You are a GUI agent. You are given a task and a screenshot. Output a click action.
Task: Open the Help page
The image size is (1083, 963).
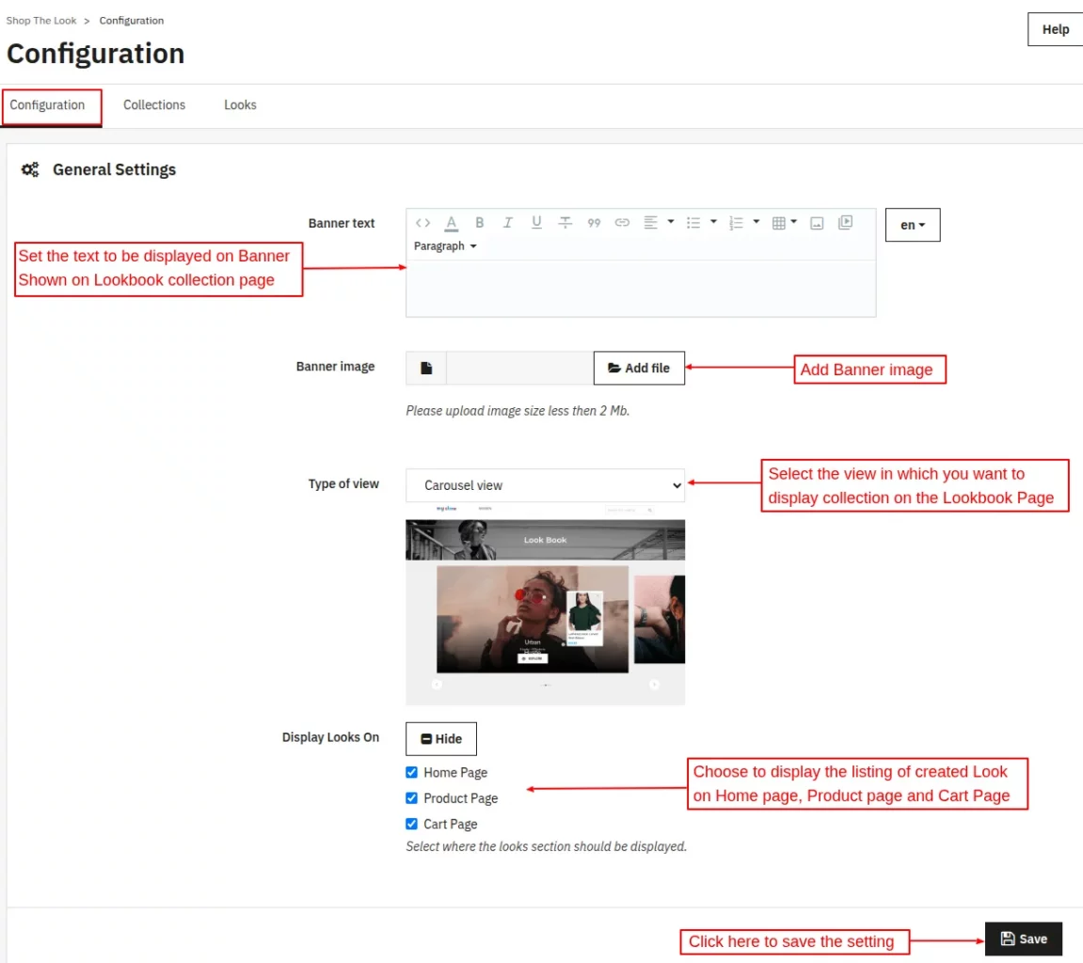click(x=1055, y=30)
